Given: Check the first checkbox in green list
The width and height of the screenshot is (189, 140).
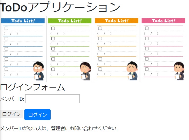Looking at the screenshot, I should click(x=53, y=28).
